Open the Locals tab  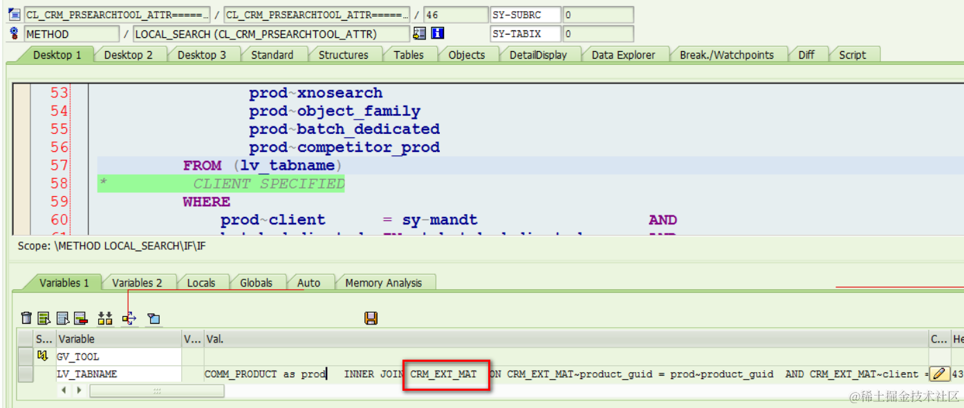tap(201, 282)
